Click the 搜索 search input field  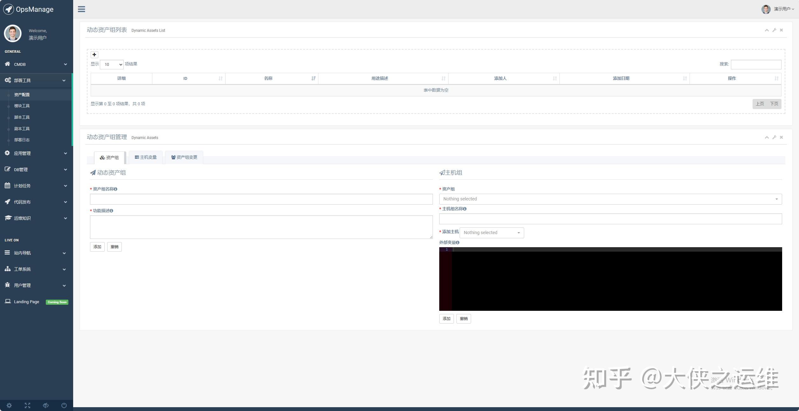[756, 65]
